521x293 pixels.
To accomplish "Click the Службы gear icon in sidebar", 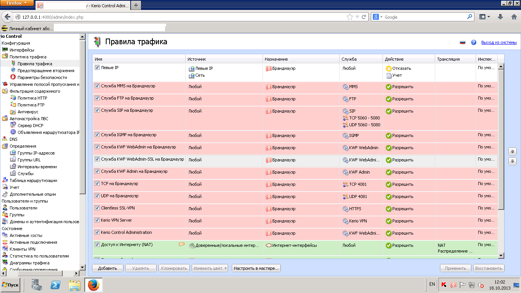I will pyautogui.click(x=13, y=174).
